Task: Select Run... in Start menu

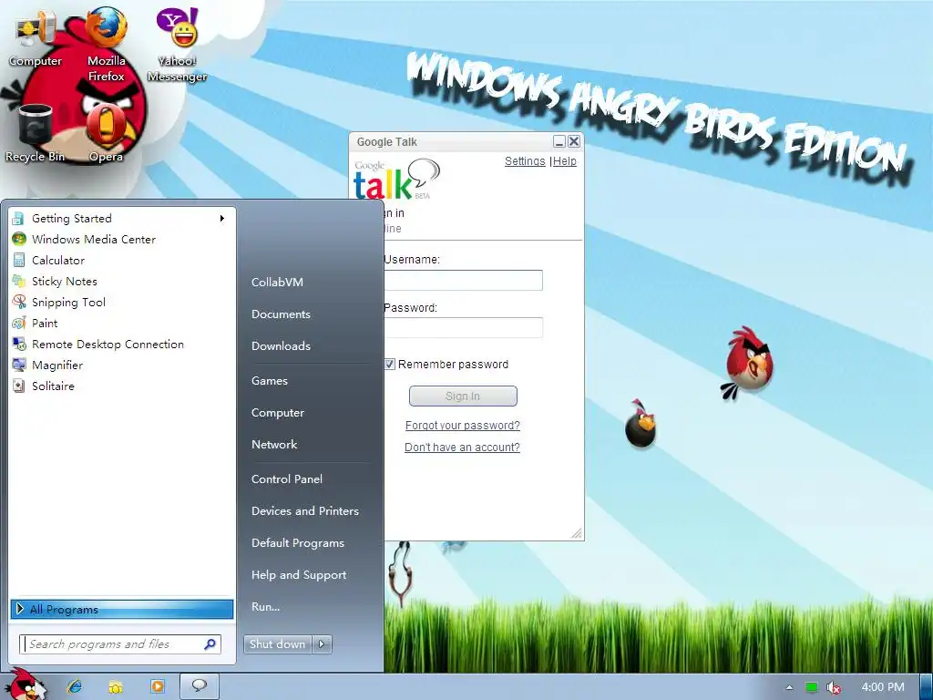Action: pyautogui.click(x=265, y=606)
